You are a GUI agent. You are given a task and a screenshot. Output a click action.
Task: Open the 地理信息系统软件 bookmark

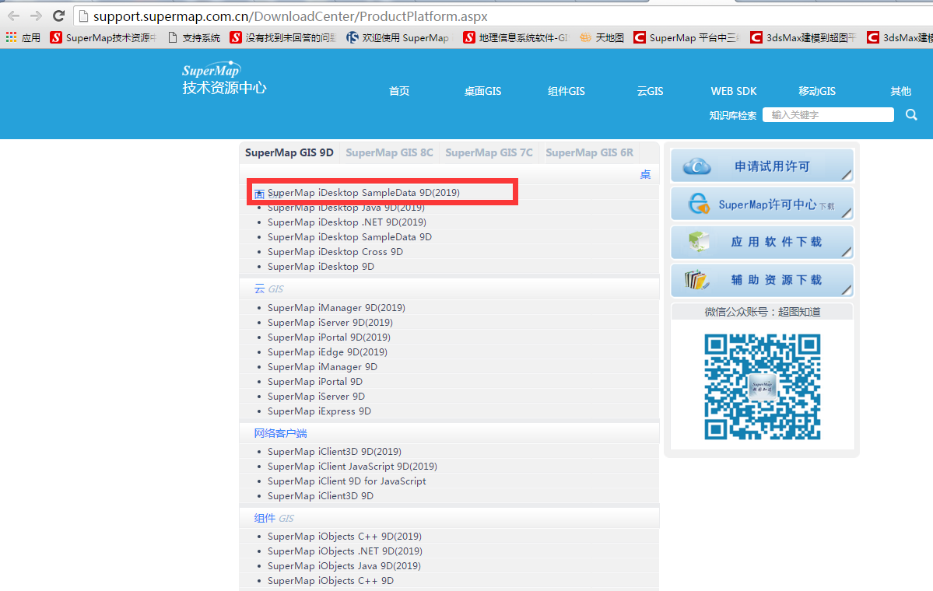(x=516, y=37)
